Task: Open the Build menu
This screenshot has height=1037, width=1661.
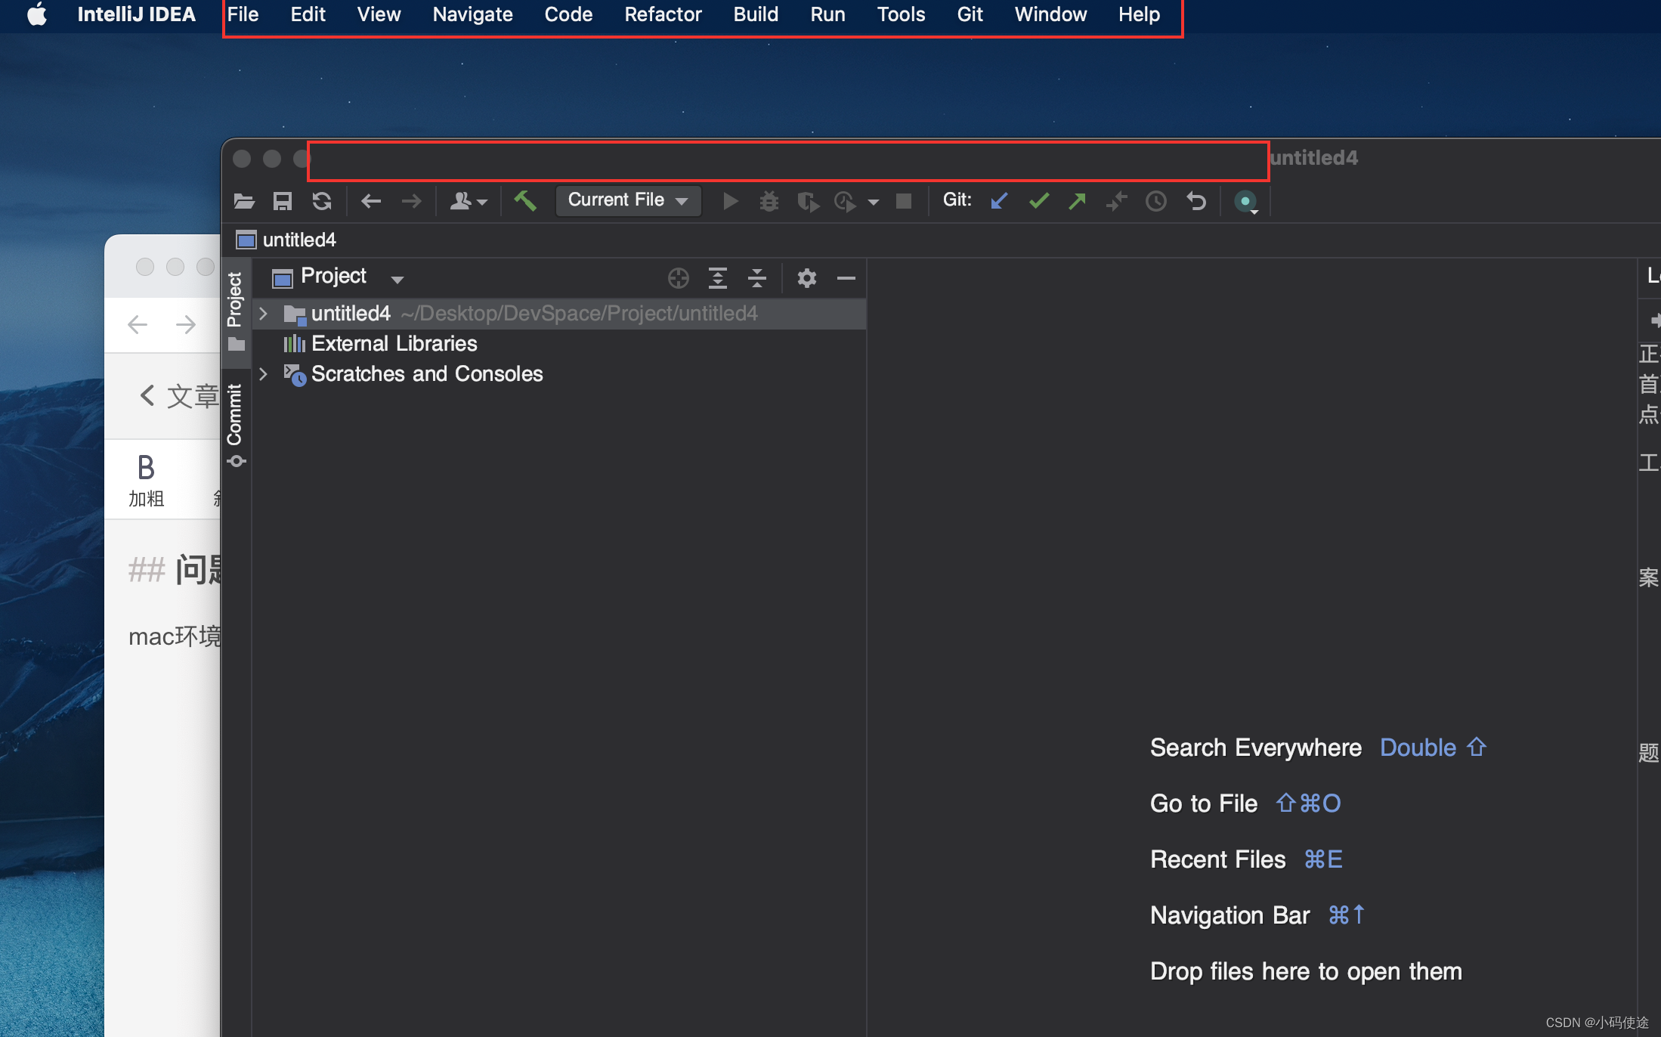Action: [x=756, y=14]
